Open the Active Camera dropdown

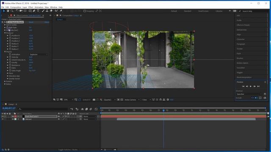coord(132,100)
